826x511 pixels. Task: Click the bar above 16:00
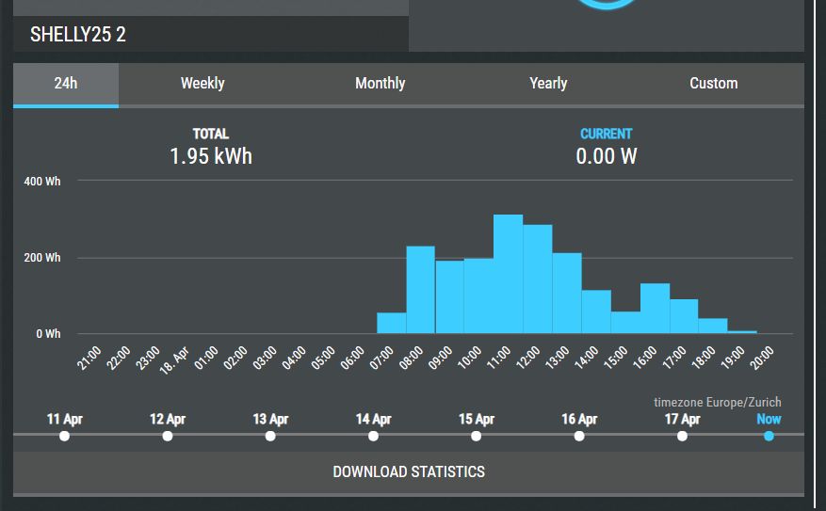coord(656,309)
